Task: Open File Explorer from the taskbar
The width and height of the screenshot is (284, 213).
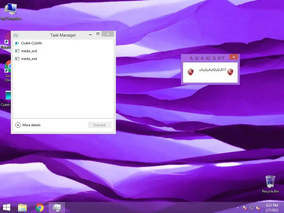Action: 22,207
